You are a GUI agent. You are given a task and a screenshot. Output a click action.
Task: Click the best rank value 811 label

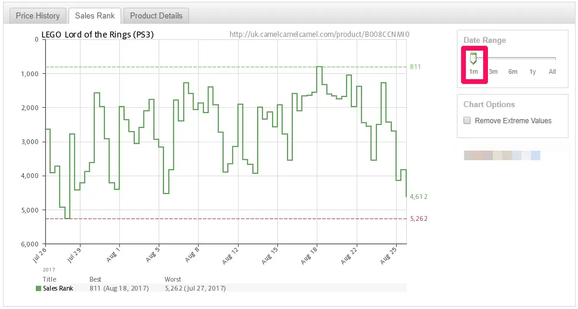415,67
